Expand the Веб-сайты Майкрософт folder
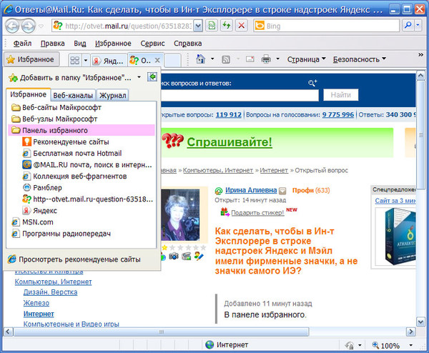 82,107
